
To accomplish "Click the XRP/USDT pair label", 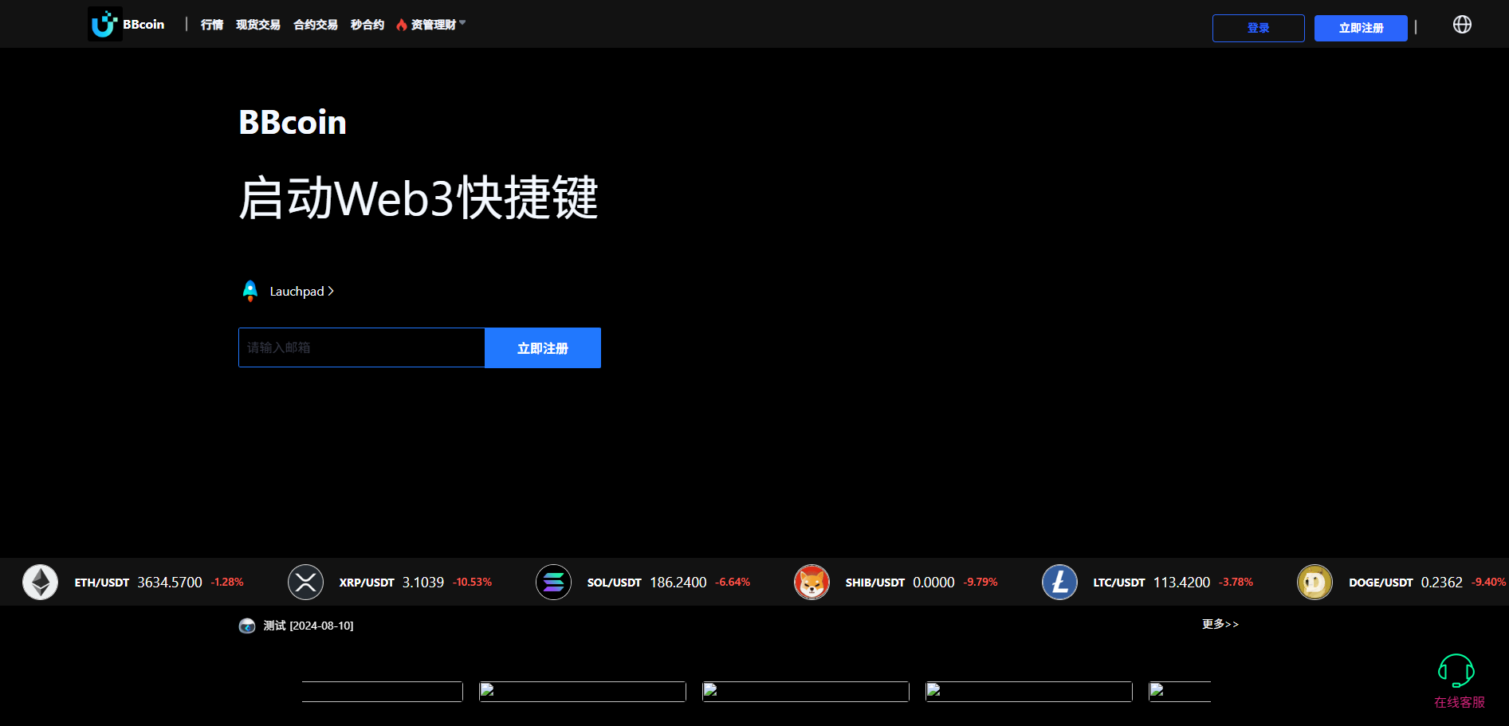I will click(367, 583).
